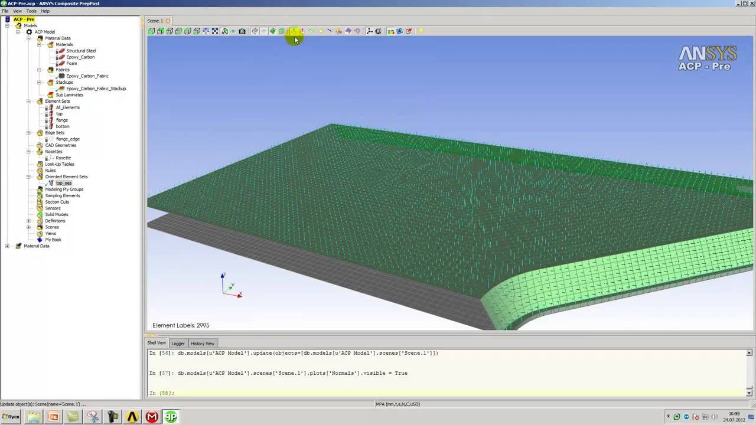The width and height of the screenshot is (756, 425).
Task: Toggle the green reference direction arrow
Action: tap(312, 31)
